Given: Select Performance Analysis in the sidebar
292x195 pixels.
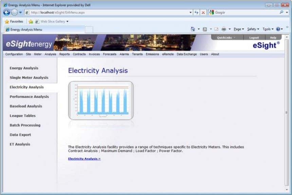Looking at the screenshot, I should 29,97.
